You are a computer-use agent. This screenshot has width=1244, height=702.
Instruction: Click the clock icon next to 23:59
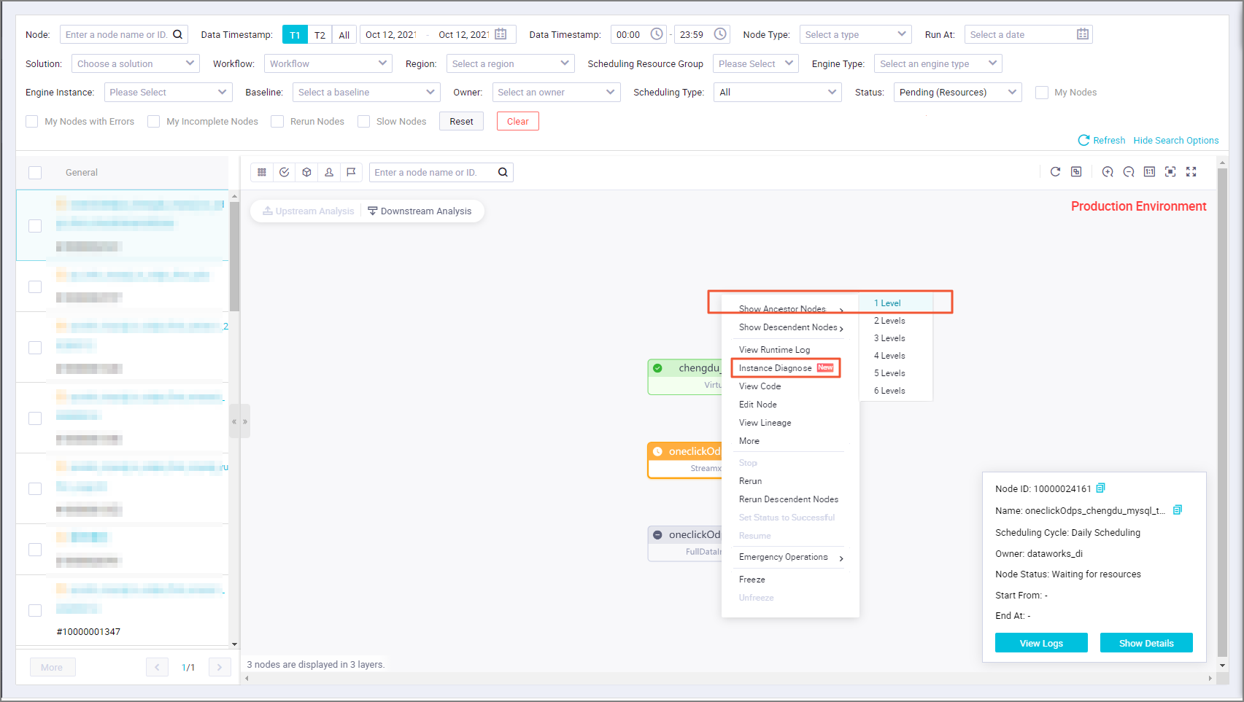coord(720,34)
